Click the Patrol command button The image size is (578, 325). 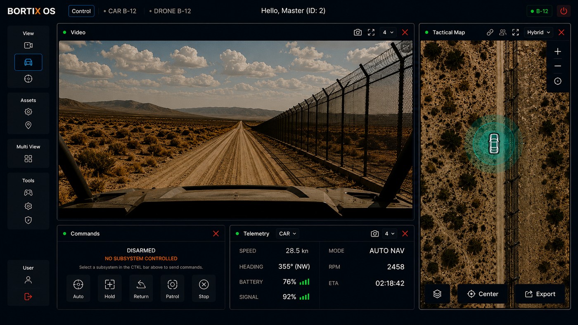pyautogui.click(x=172, y=288)
